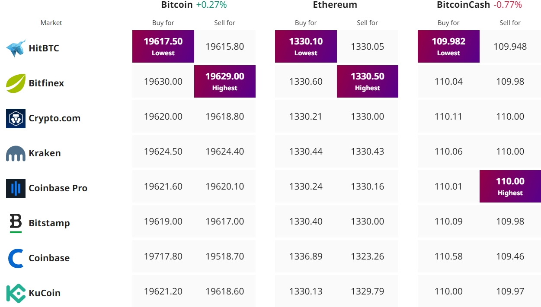
Task: Click HitBTC lowest BitcoinCash buy price 109.982
Action: point(448,46)
